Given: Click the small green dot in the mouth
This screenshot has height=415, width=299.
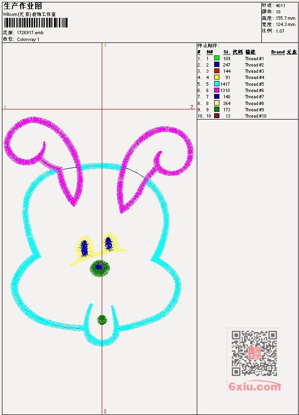Looking at the screenshot, I should tap(102, 320).
